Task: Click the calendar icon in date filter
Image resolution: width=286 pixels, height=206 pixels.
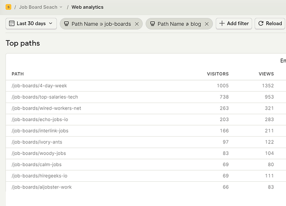Action: [x=12, y=23]
